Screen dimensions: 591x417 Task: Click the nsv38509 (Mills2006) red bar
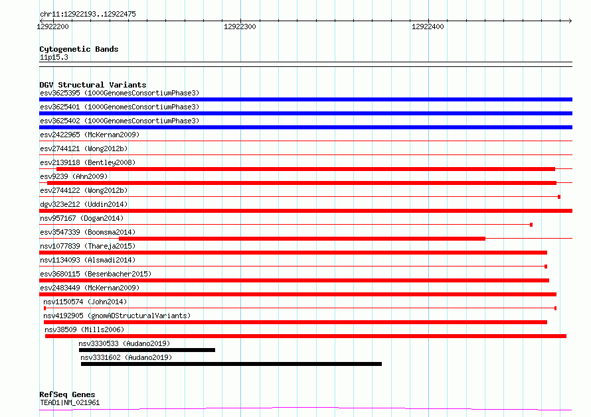(x=305, y=336)
